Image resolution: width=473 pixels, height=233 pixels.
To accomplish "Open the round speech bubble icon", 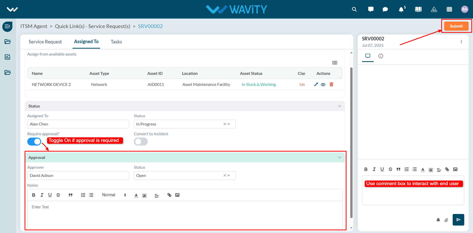I will coord(385,9).
